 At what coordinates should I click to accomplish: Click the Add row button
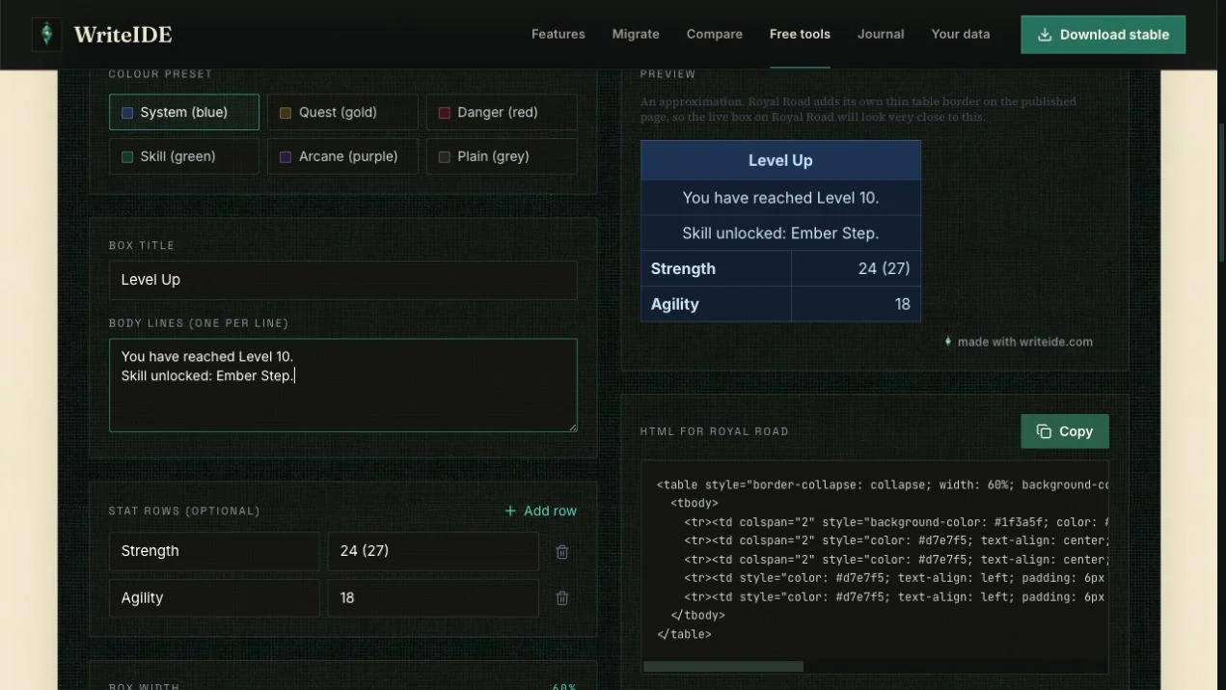tap(540, 511)
